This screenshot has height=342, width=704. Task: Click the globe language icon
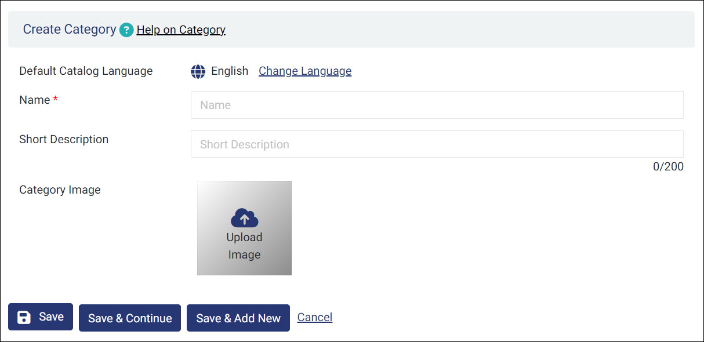coord(198,71)
